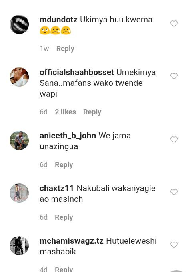The image size is (192, 272).
Task: Reply to chaxtz11's comment
Action: click(64, 217)
